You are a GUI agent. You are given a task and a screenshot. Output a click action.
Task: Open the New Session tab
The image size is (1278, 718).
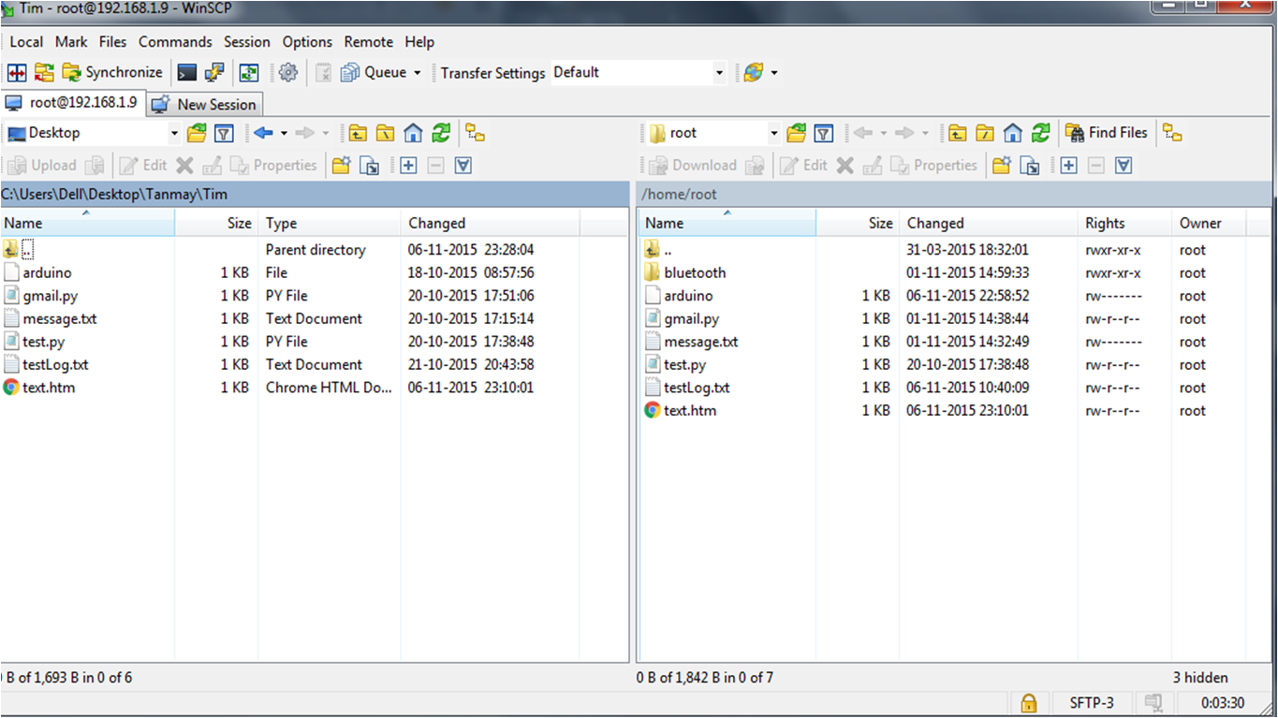tap(204, 105)
